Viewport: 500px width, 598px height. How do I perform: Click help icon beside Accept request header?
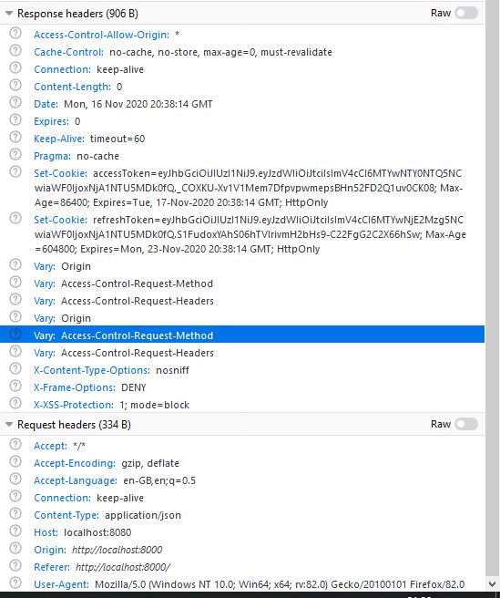point(15,444)
